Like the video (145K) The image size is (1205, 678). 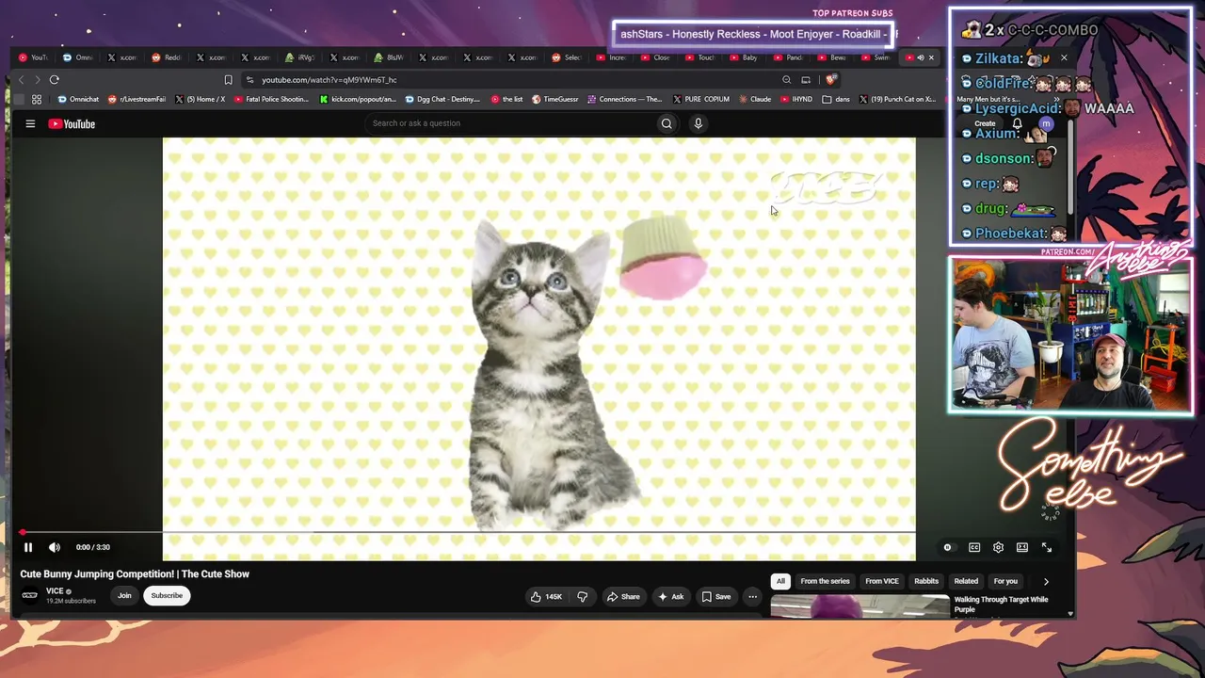pyautogui.click(x=547, y=596)
